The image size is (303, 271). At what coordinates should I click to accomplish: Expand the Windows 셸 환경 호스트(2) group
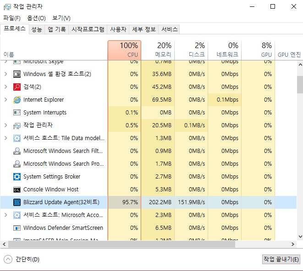pyautogui.click(x=6, y=74)
